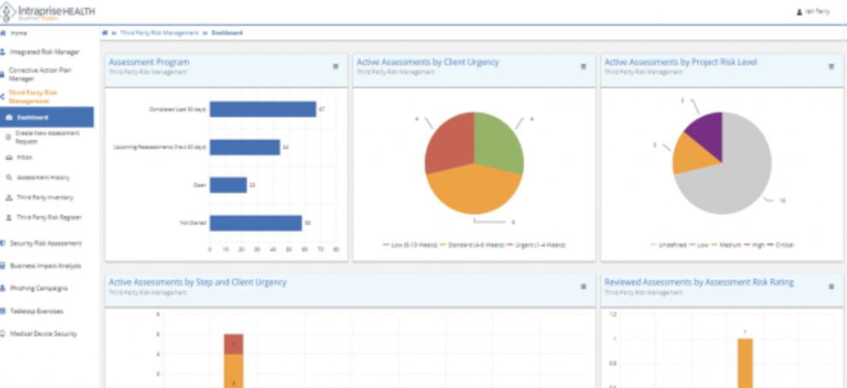Click the Third Party Risk Register icon
The width and height of the screenshot is (847, 388).
[x=8, y=218]
